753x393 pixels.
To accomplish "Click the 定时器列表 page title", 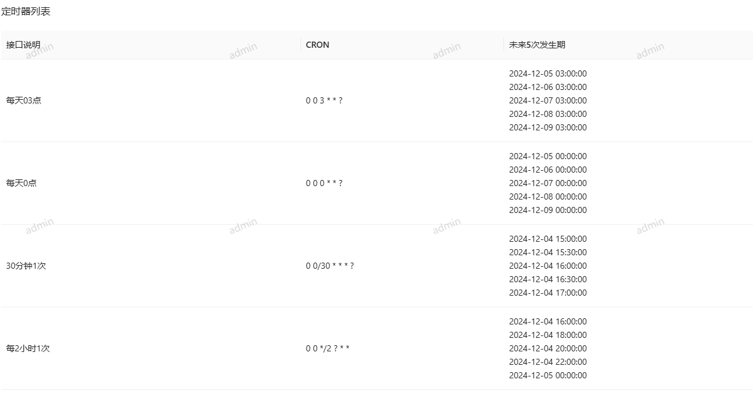I will tap(26, 11).
